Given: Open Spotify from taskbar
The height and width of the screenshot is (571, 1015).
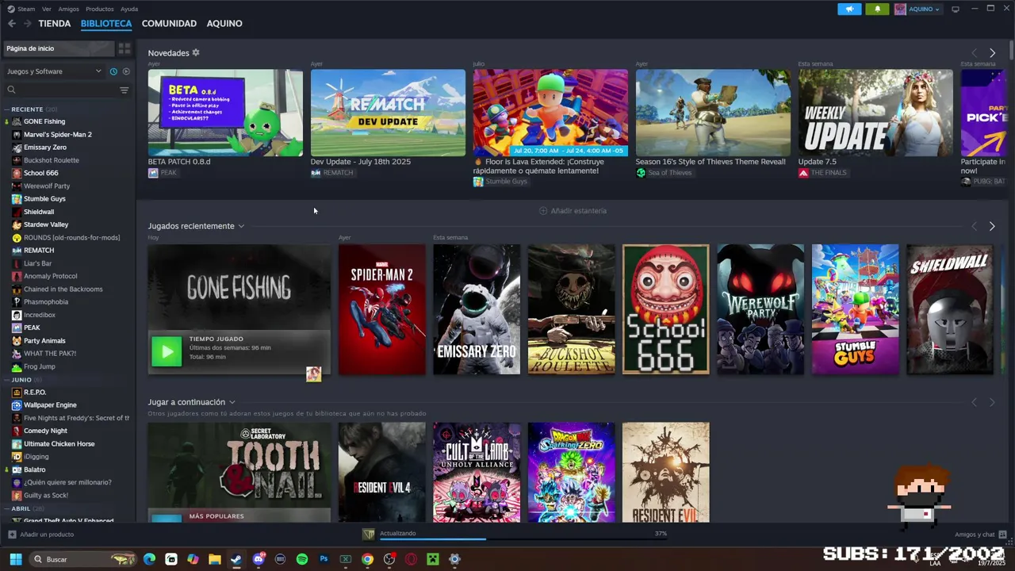Looking at the screenshot, I should (301, 559).
